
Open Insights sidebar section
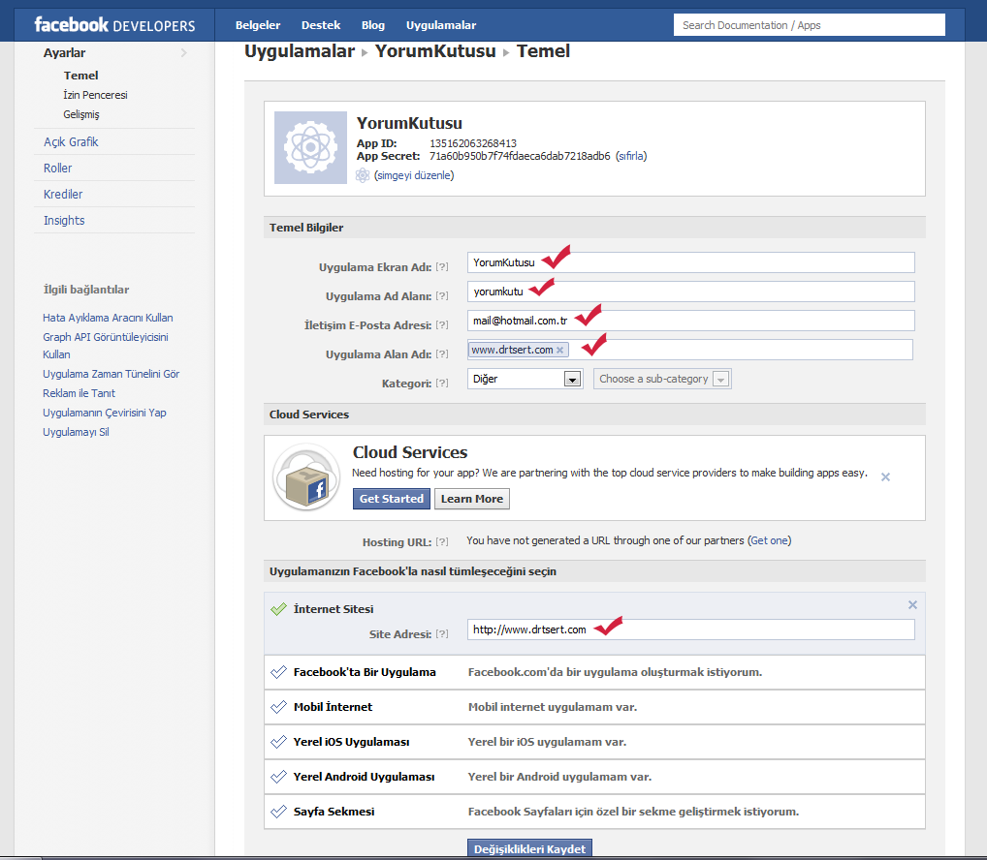pos(64,221)
